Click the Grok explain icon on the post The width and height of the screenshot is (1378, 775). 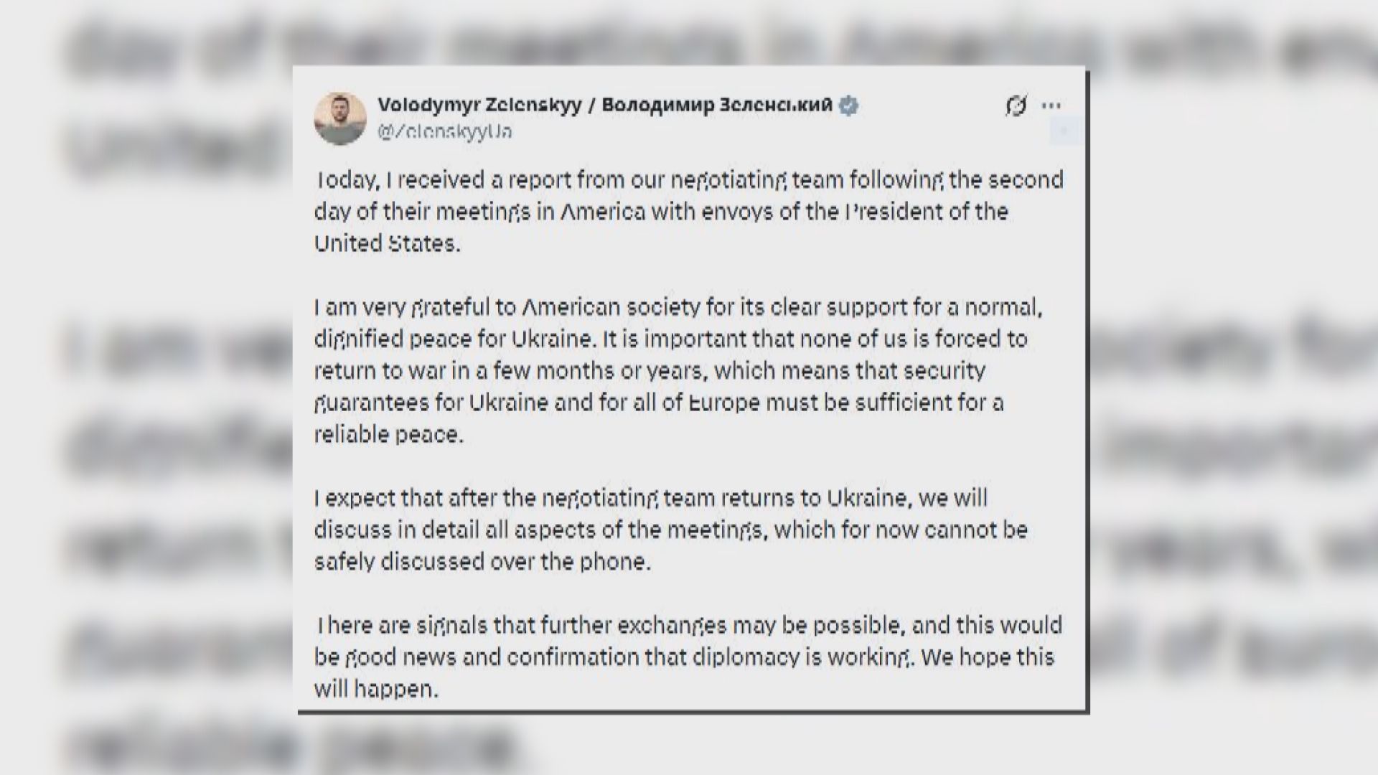tap(1016, 106)
